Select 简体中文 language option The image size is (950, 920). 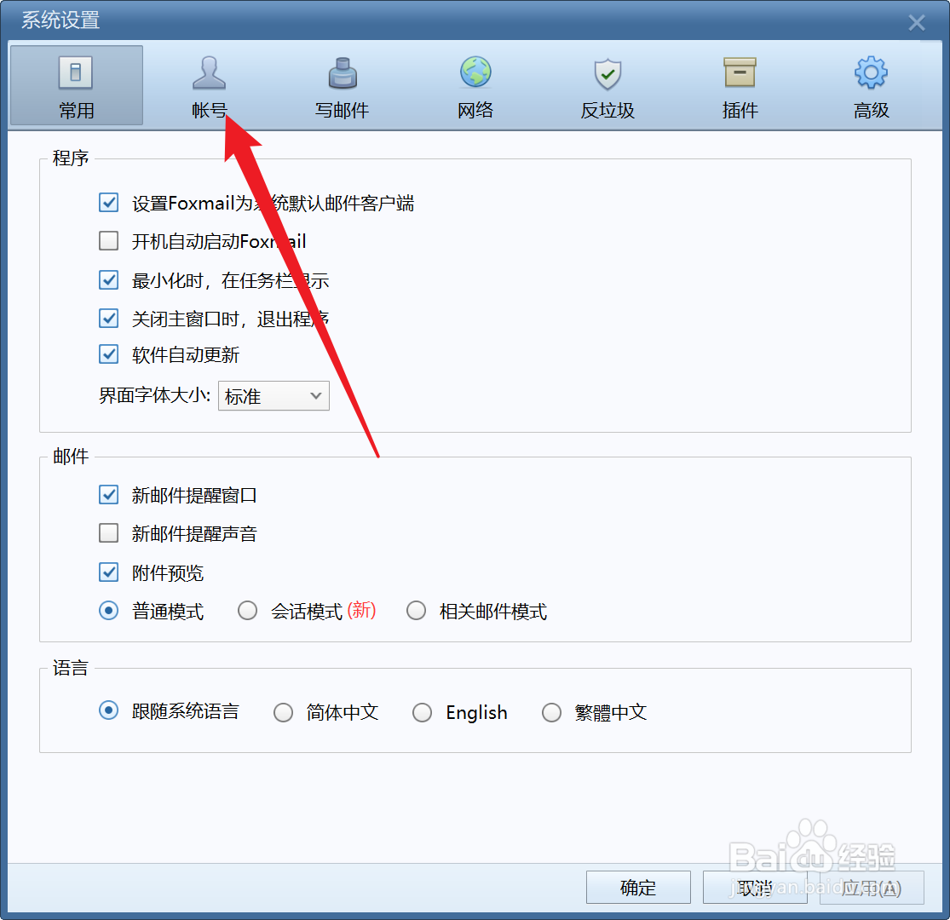(283, 713)
